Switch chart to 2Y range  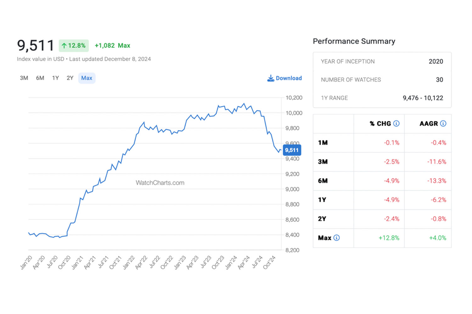click(70, 78)
